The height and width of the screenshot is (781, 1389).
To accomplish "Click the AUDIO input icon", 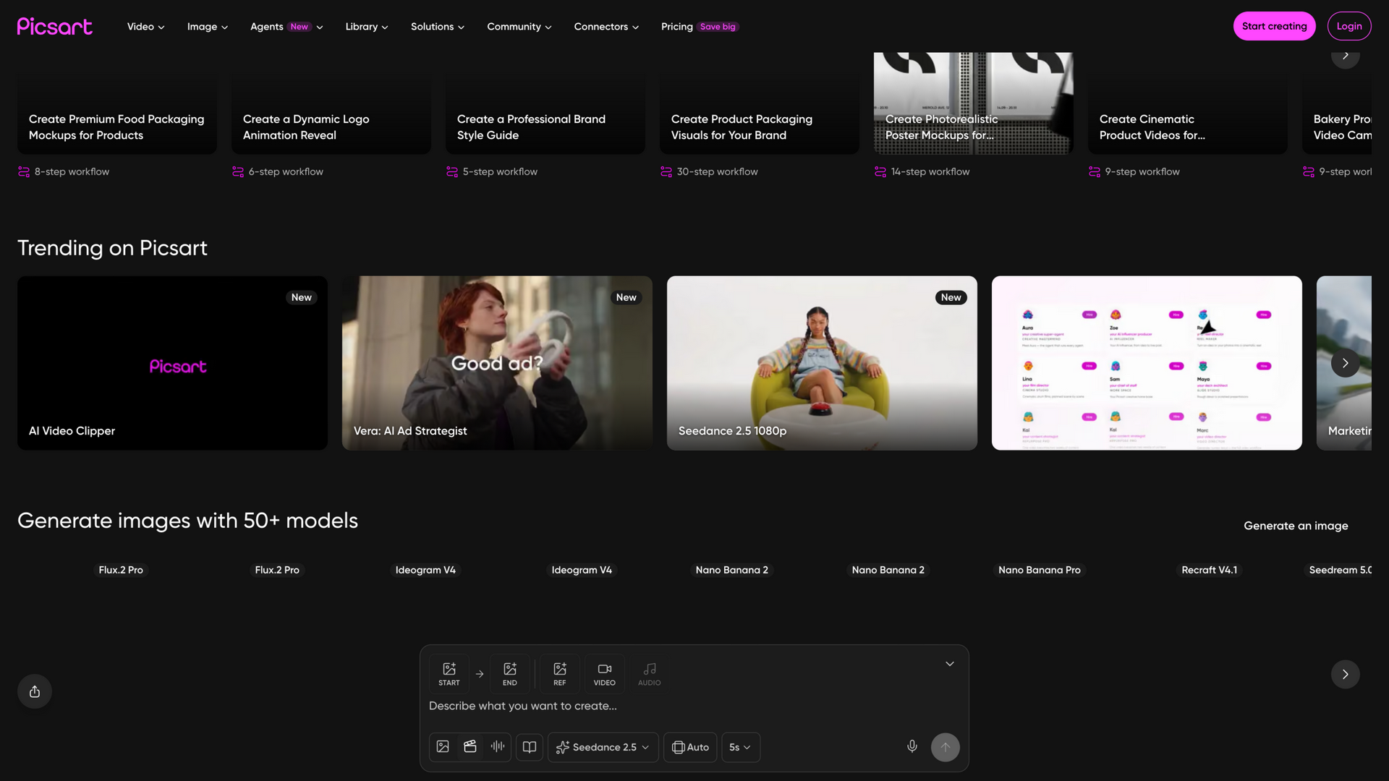I will tap(649, 674).
